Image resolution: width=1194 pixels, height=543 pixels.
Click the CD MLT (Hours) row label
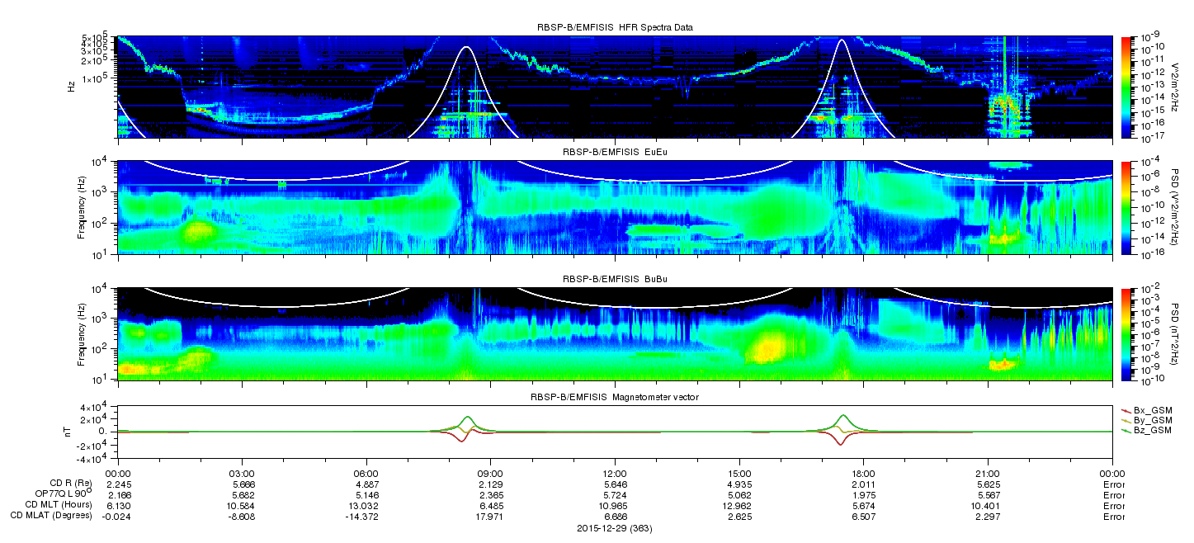[x=64, y=505]
